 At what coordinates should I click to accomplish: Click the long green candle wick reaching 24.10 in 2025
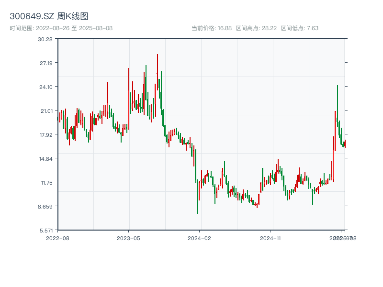(338, 106)
